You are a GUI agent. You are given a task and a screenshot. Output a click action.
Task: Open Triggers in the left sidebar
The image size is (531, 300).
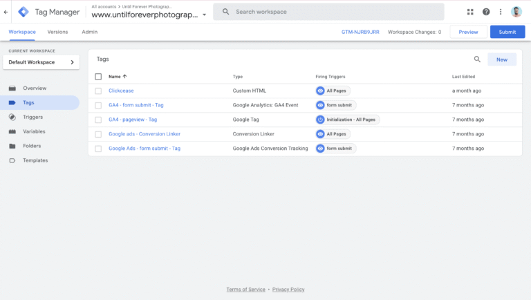pos(32,117)
